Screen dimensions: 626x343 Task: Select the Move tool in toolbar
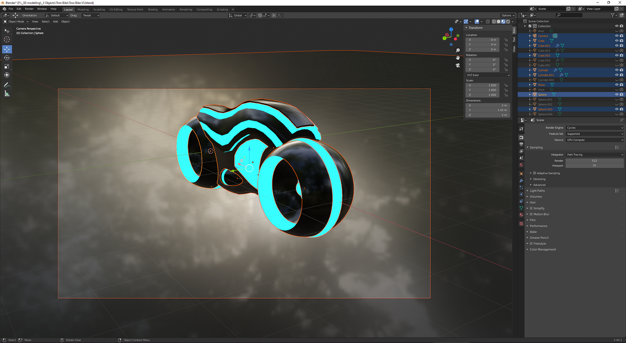[x=7, y=49]
